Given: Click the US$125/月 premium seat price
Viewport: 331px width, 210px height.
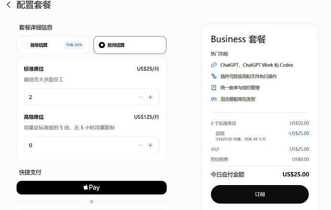Looking at the screenshot, I should [x=146, y=117].
